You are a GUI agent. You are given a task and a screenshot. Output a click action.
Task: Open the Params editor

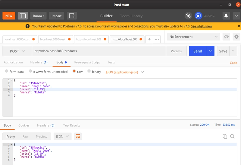point(176,51)
